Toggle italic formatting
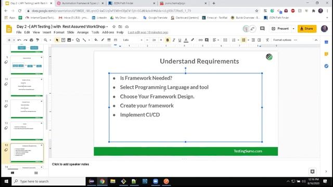333x187 pixels. (x=174, y=40)
